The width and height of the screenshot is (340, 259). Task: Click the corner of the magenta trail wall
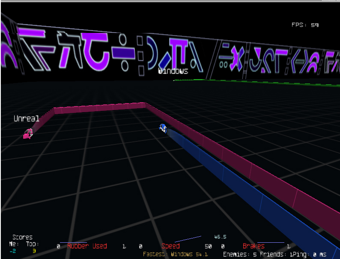point(146,104)
